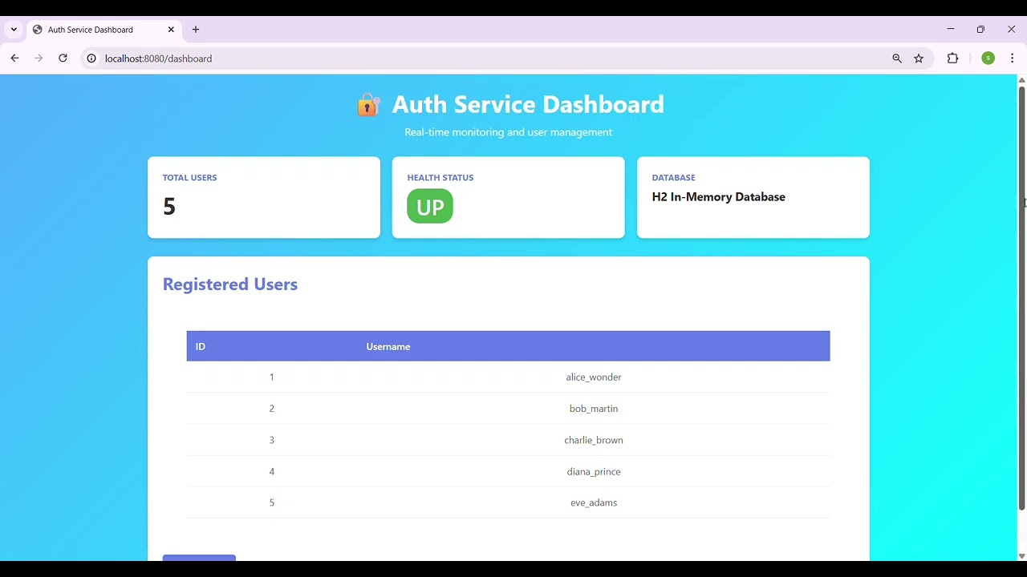Click ID 2 in bob_martin's row
The height and width of the screenshot is (577, 1027).
[272, 409]
